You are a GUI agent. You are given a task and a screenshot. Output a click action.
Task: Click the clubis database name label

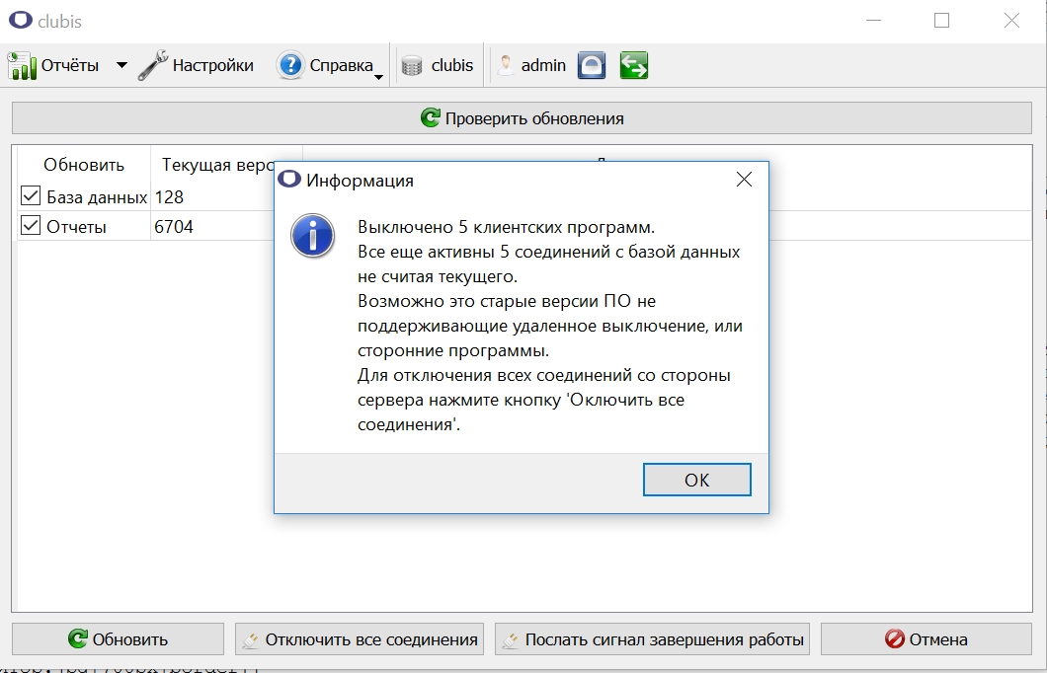click(452, 65)
